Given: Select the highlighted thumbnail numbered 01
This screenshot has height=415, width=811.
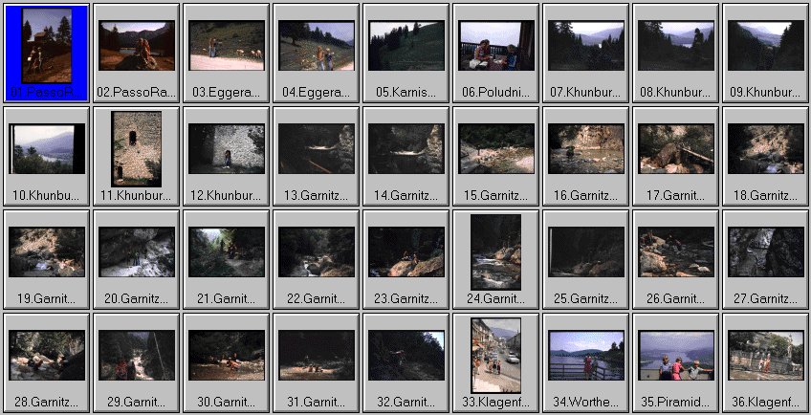Looking at the screenshot, I should point(46,47).
